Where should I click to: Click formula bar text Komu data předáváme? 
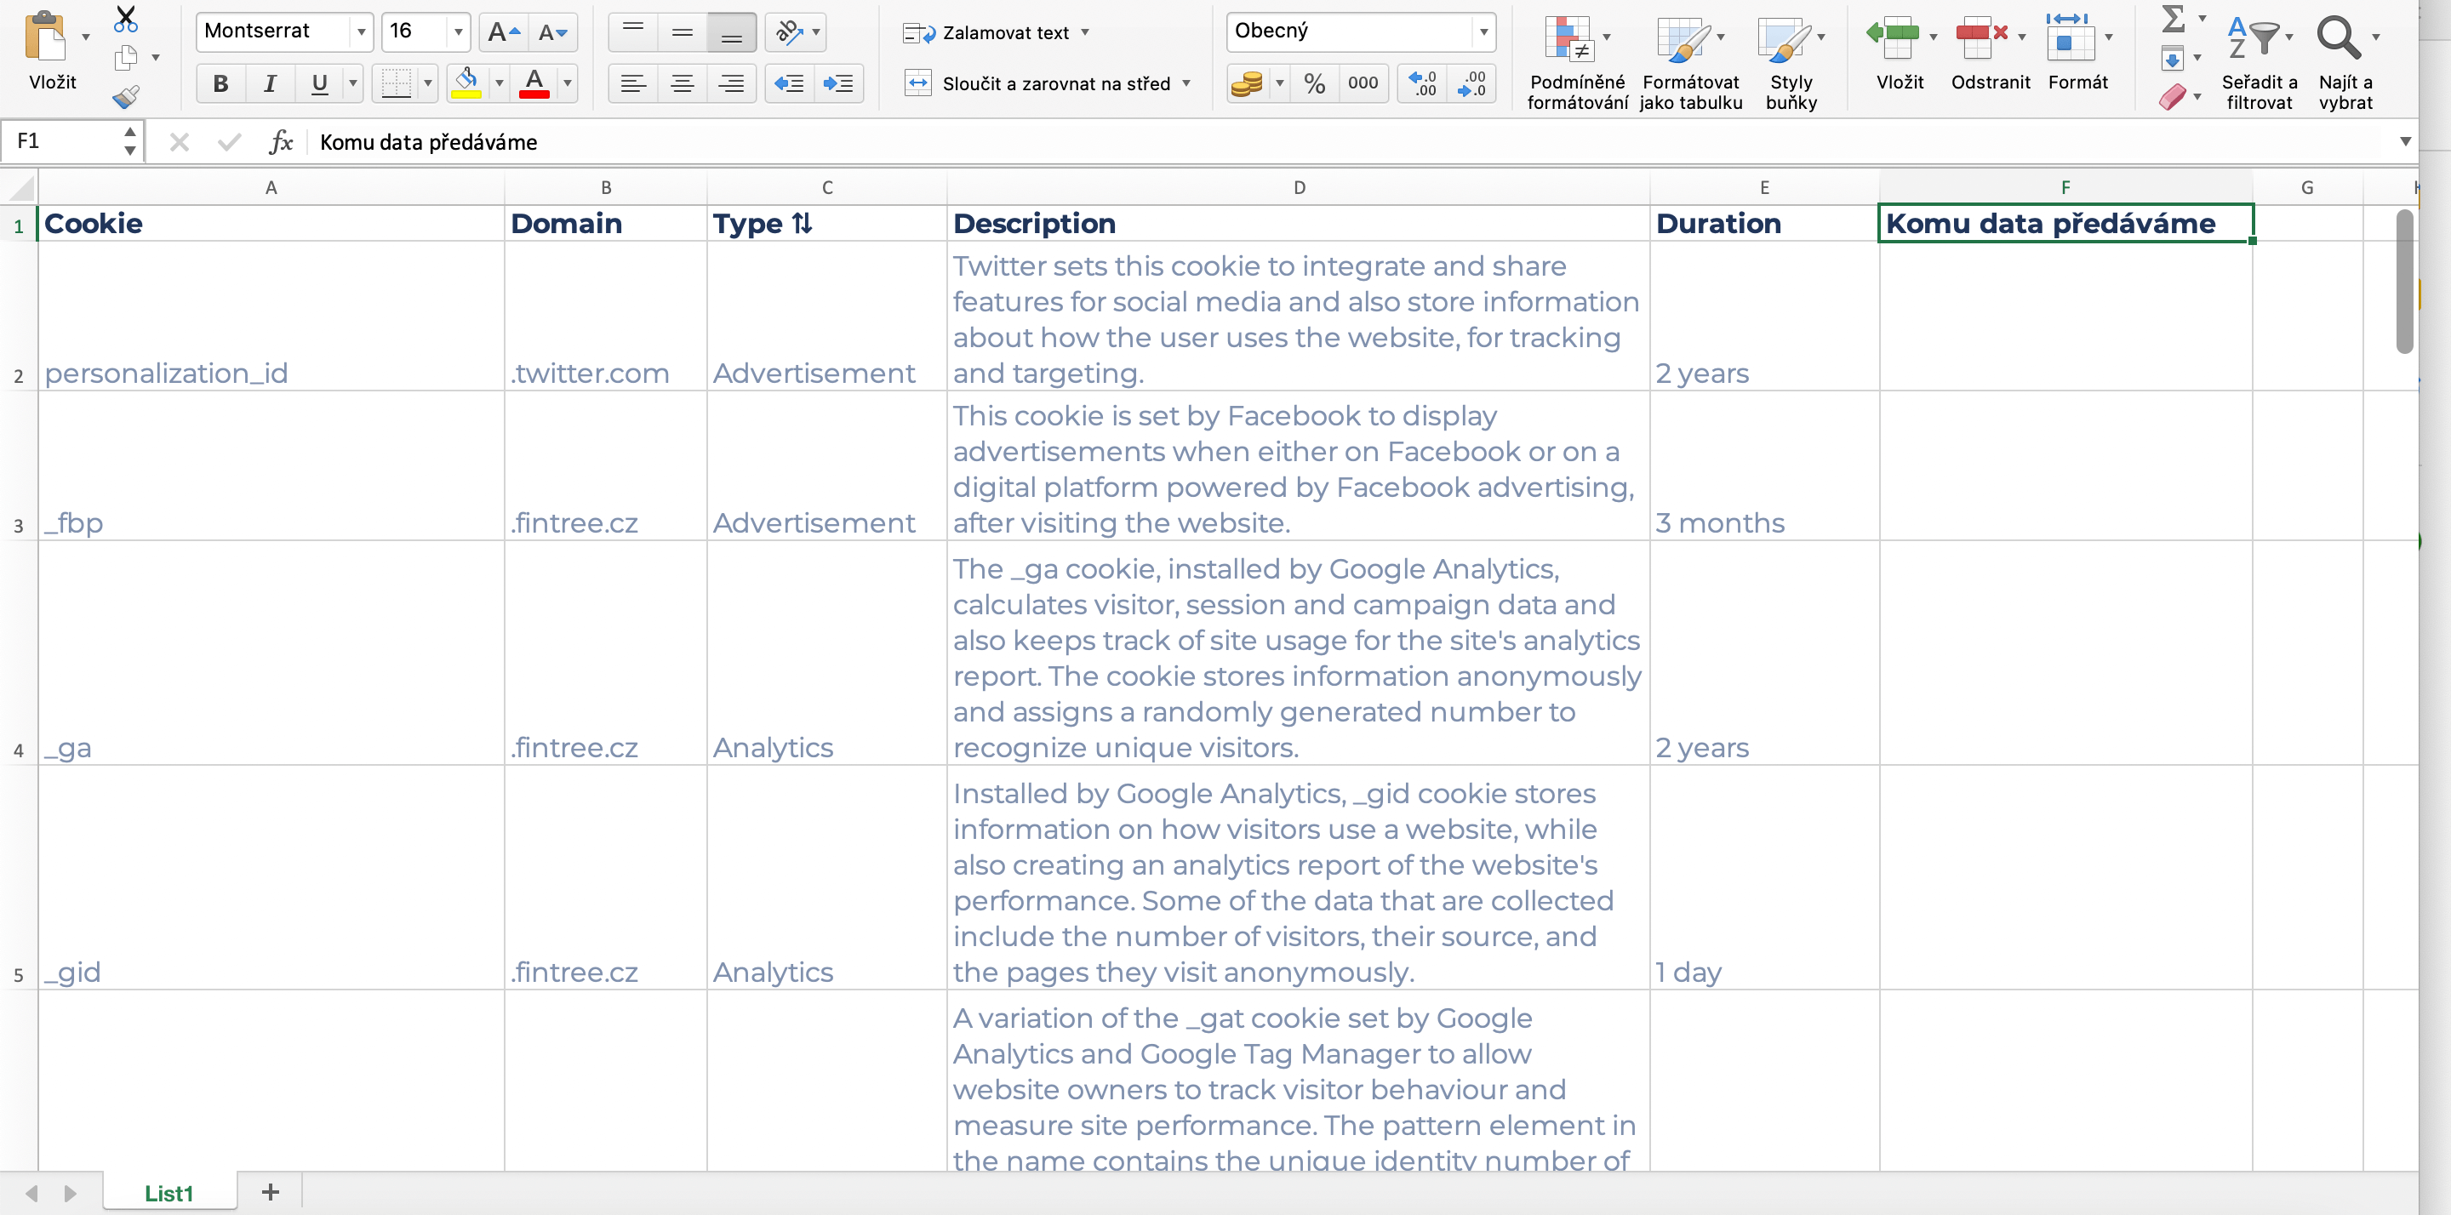[x=428, y=142]
